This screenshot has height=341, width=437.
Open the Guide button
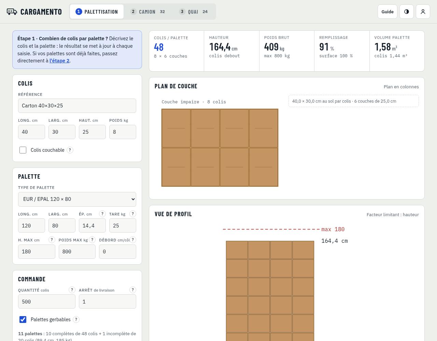point(387,12)
